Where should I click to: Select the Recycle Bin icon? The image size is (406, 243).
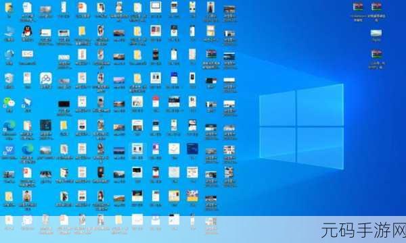click(x=9, y=78)
